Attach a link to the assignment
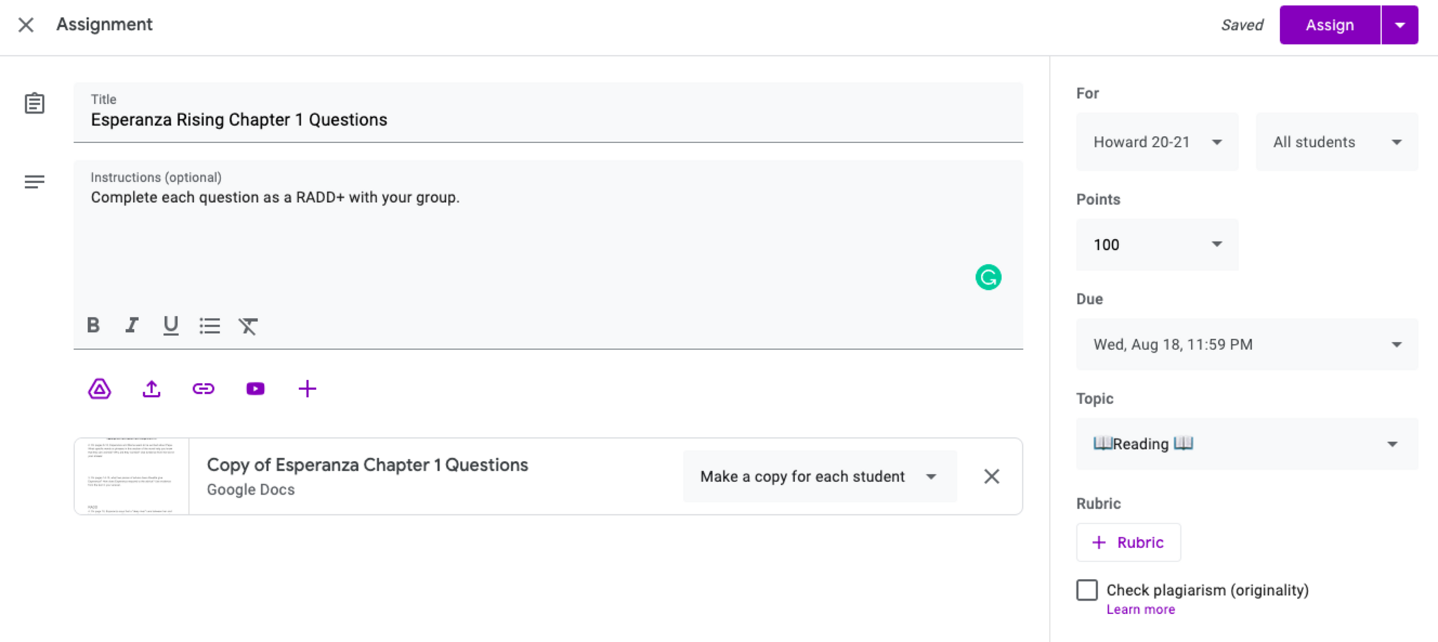Viewport: 1438px width, 642px height. pyautogui.click(x=204, y=389)
